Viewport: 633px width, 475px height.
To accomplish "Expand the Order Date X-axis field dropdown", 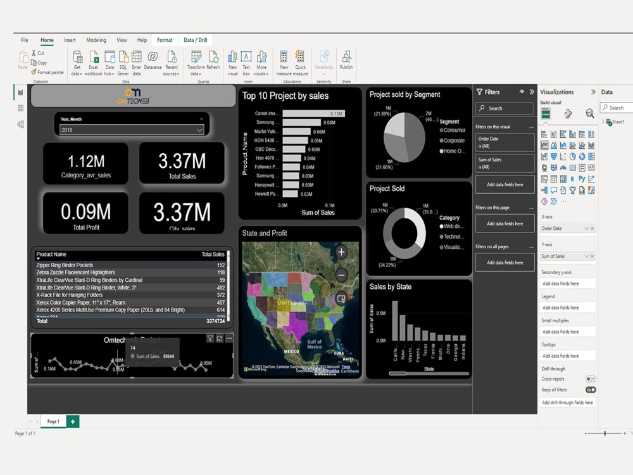I will click(587, 229).
